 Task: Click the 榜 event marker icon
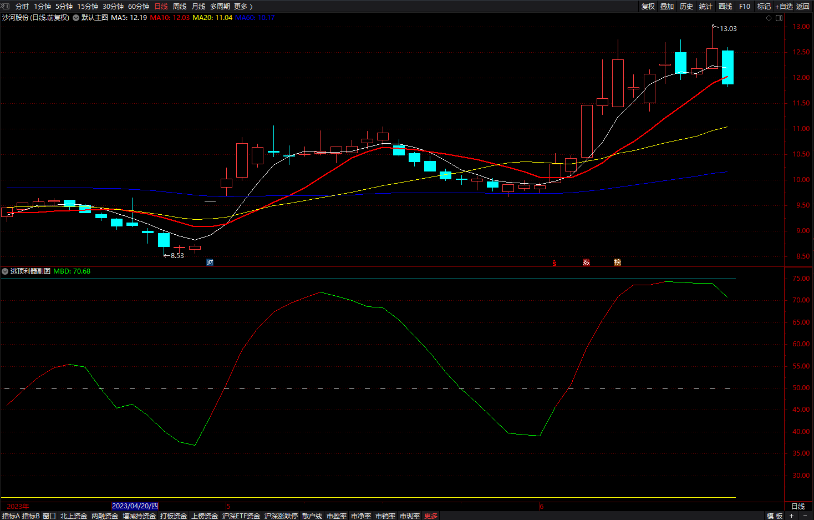pos(617,262)
